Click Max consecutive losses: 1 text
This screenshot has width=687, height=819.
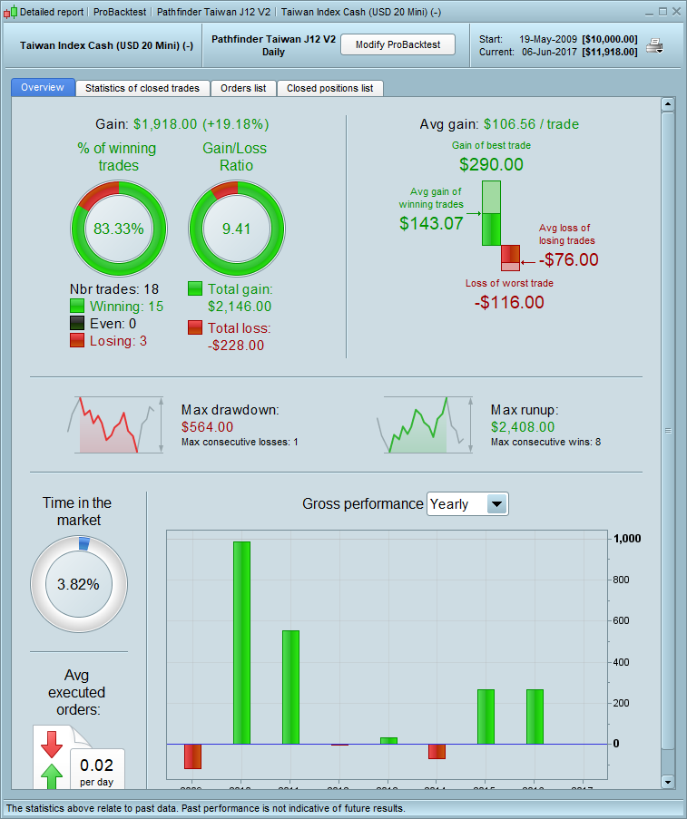click(240, 442)
